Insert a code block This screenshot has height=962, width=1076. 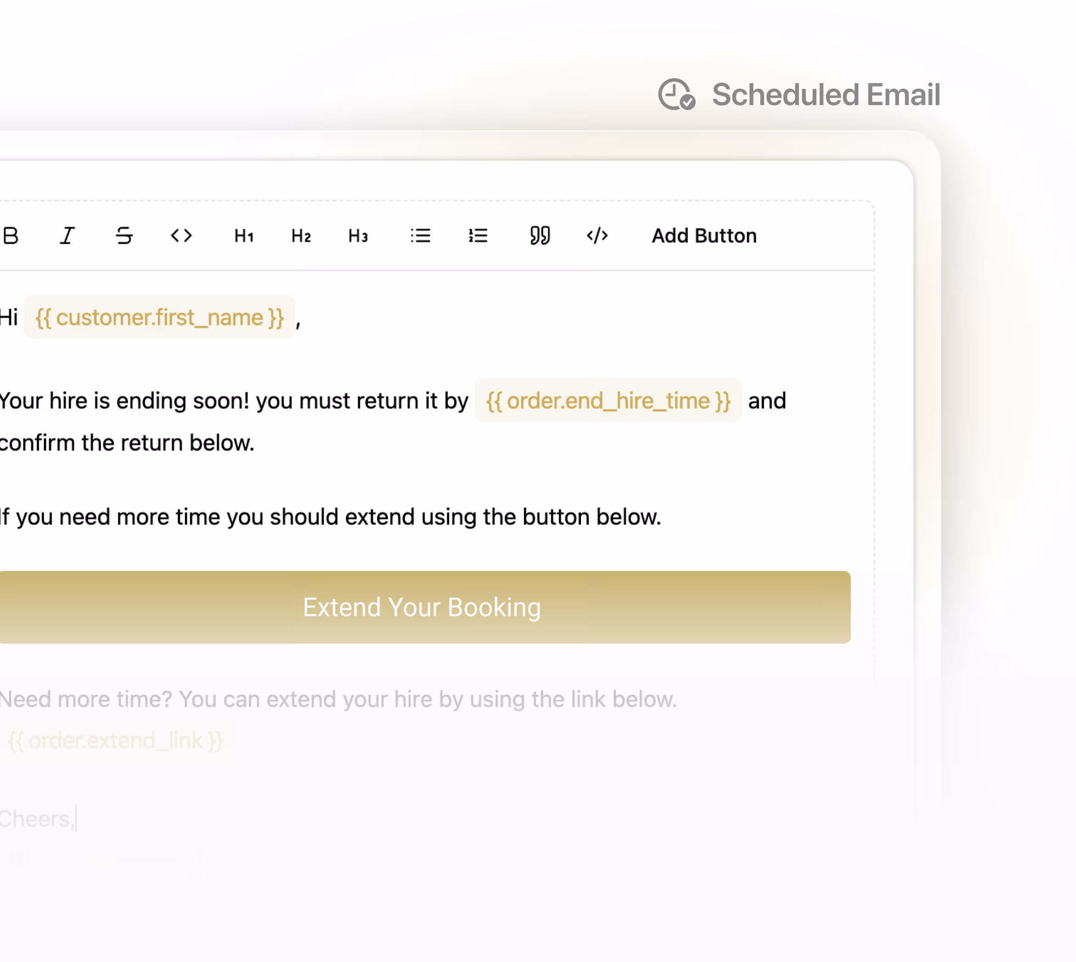[x=597, y=236]
